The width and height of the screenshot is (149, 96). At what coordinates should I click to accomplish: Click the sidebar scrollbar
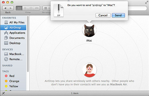click(x=28, y=44)
